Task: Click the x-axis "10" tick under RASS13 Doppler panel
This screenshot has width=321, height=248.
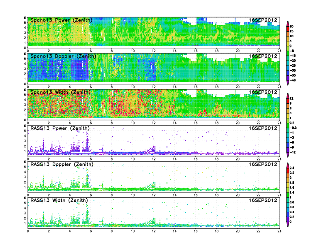Action: coord(133,195)
